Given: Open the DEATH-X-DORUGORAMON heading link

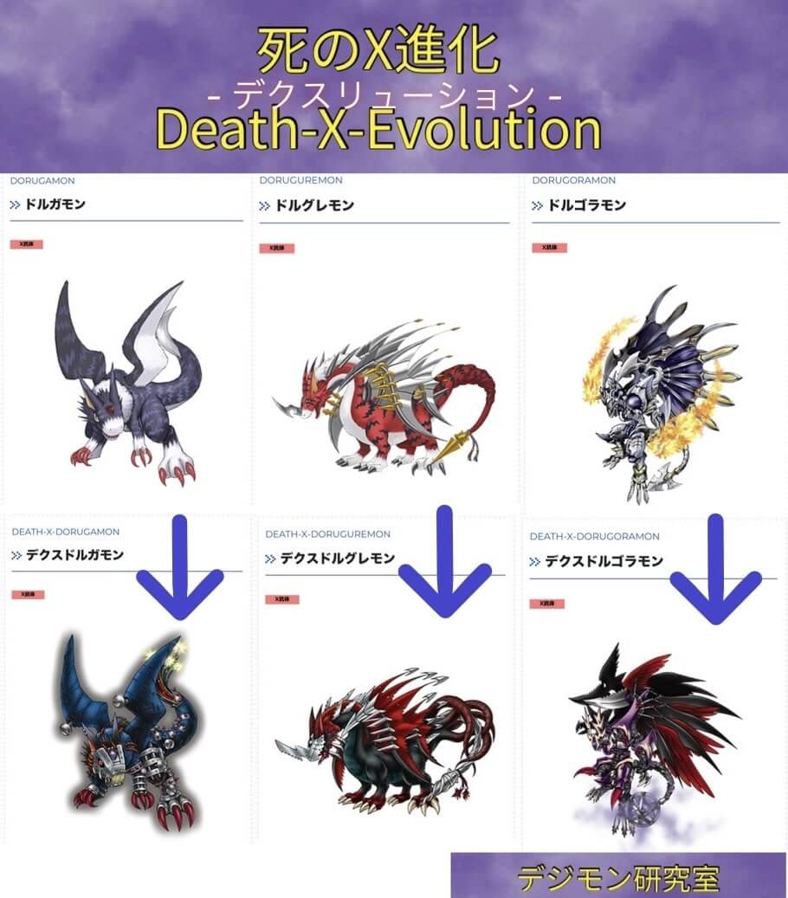Looking at the screenshot, I should 594,536.
